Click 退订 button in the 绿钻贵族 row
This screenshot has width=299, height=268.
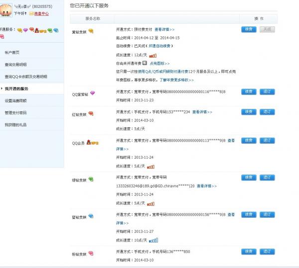click(x=267, y=178)
